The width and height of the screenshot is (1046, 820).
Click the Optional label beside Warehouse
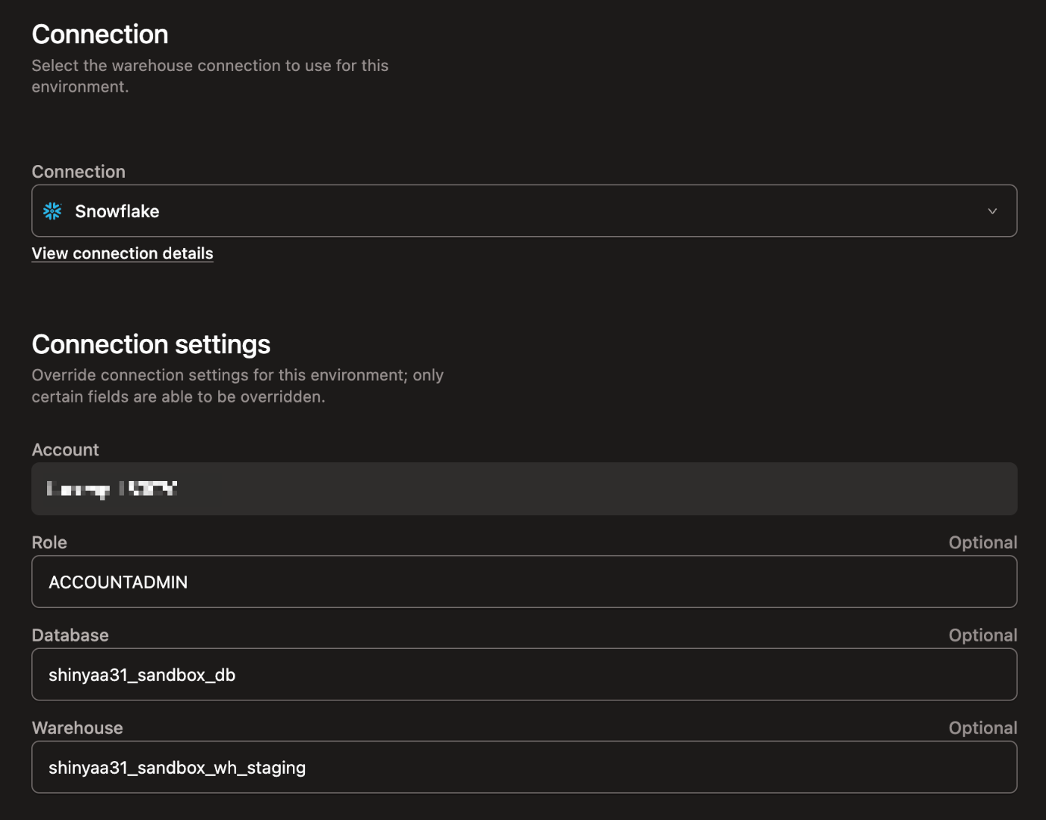982,728
